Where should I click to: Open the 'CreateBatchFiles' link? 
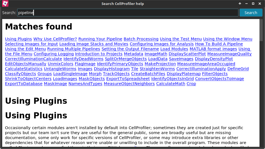(148, 74)
